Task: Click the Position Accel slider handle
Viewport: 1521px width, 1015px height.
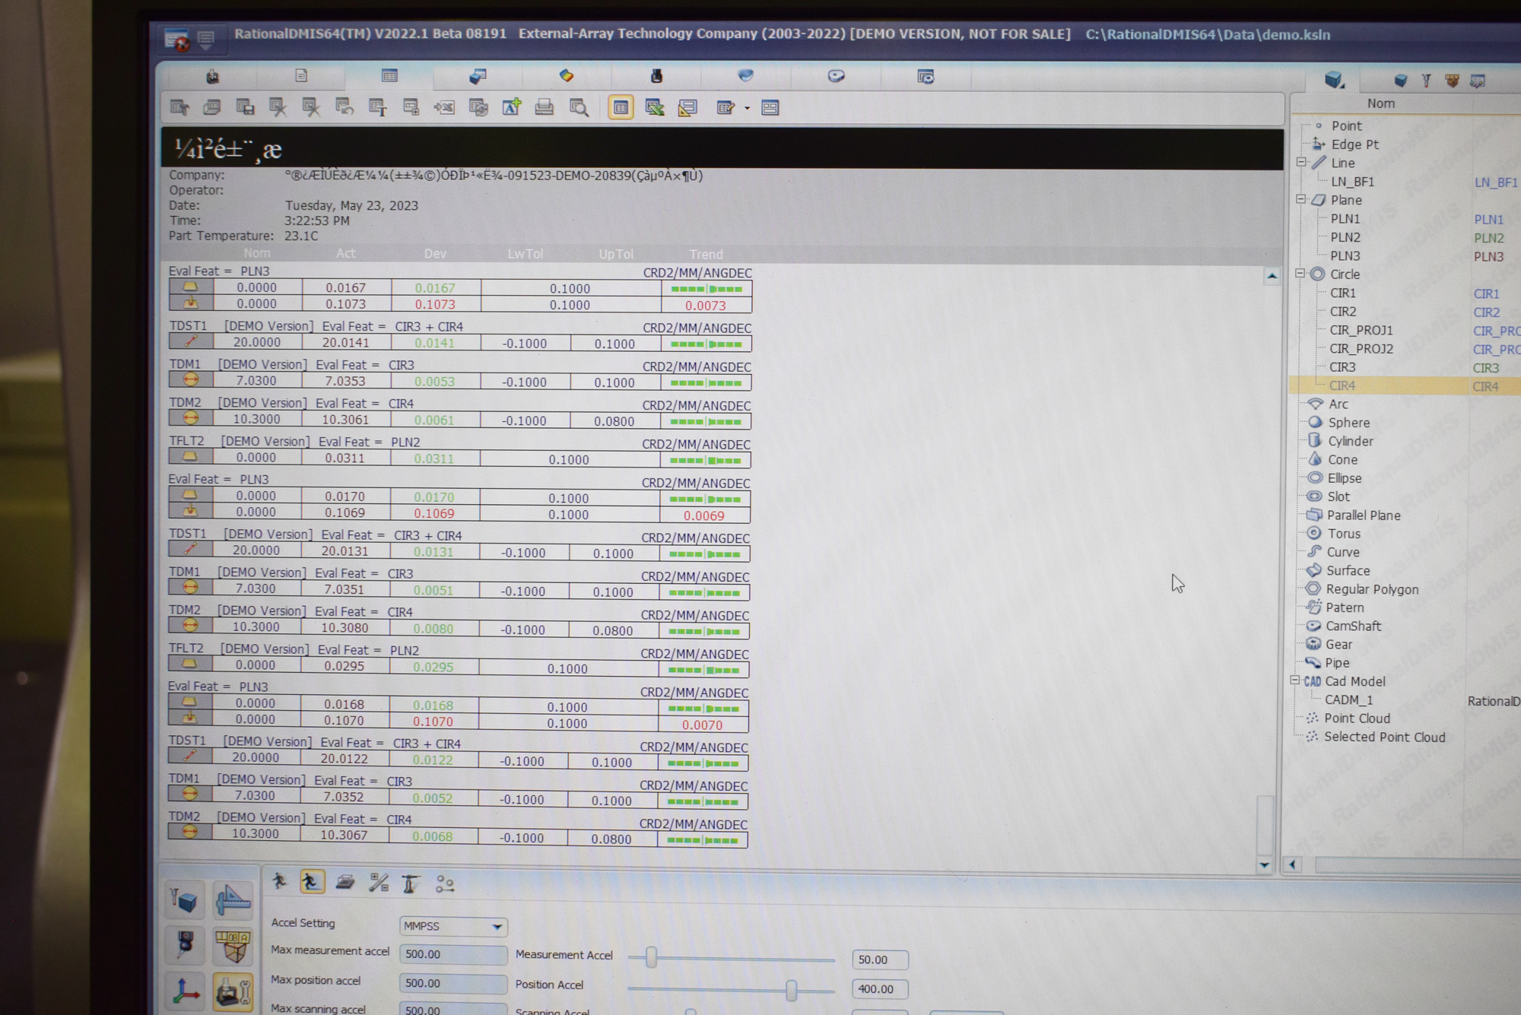Action: (x=792, y=989)
